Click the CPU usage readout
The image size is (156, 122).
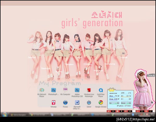(x=126, y=93)
